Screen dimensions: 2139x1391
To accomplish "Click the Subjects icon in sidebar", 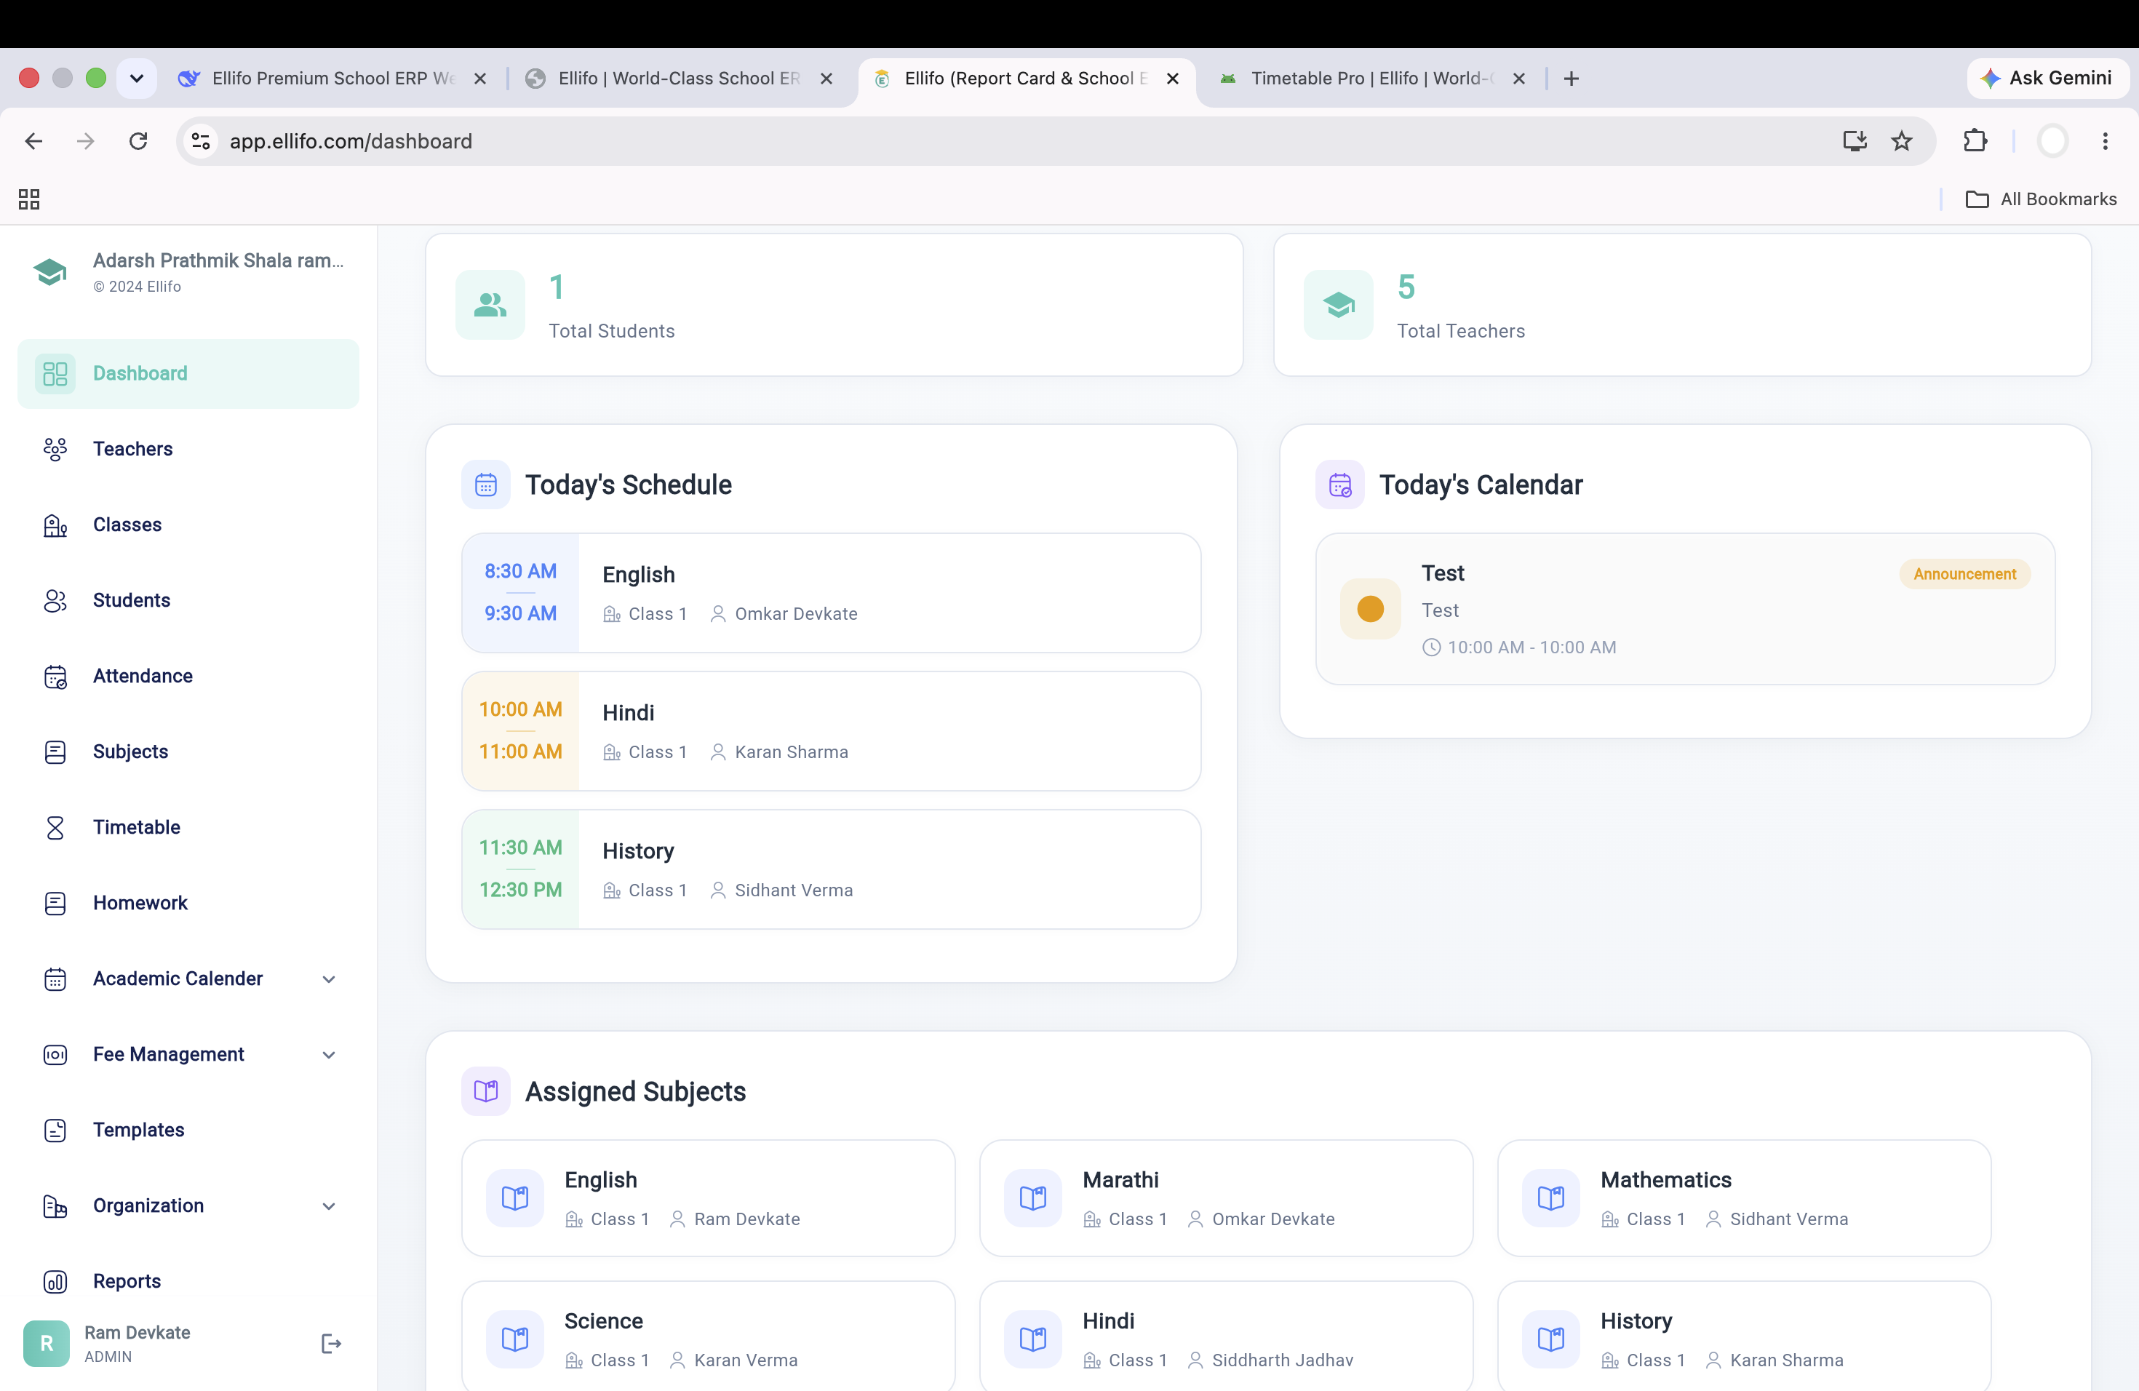I will click(x=55, y=752).
